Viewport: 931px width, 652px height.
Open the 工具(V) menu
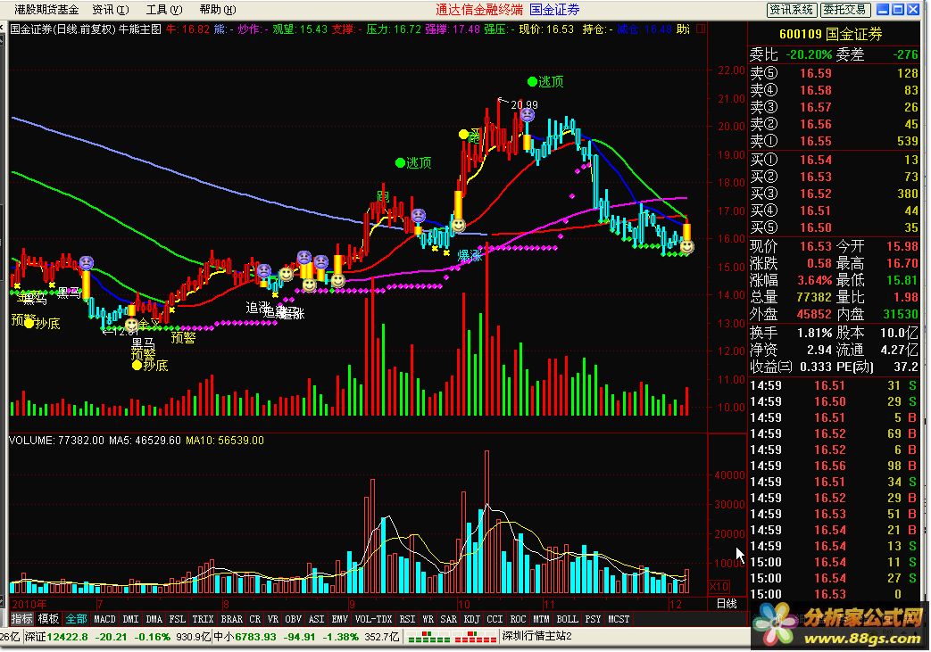point(164,10)
